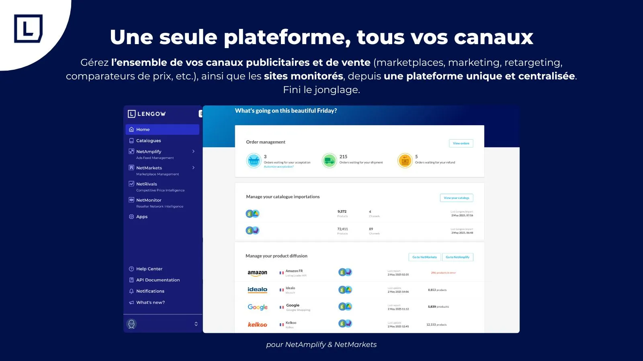
Task: Click the Order management heading
Action: 266,142
